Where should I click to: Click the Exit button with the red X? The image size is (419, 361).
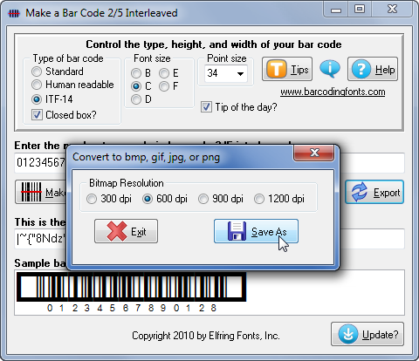coord(126,231)
